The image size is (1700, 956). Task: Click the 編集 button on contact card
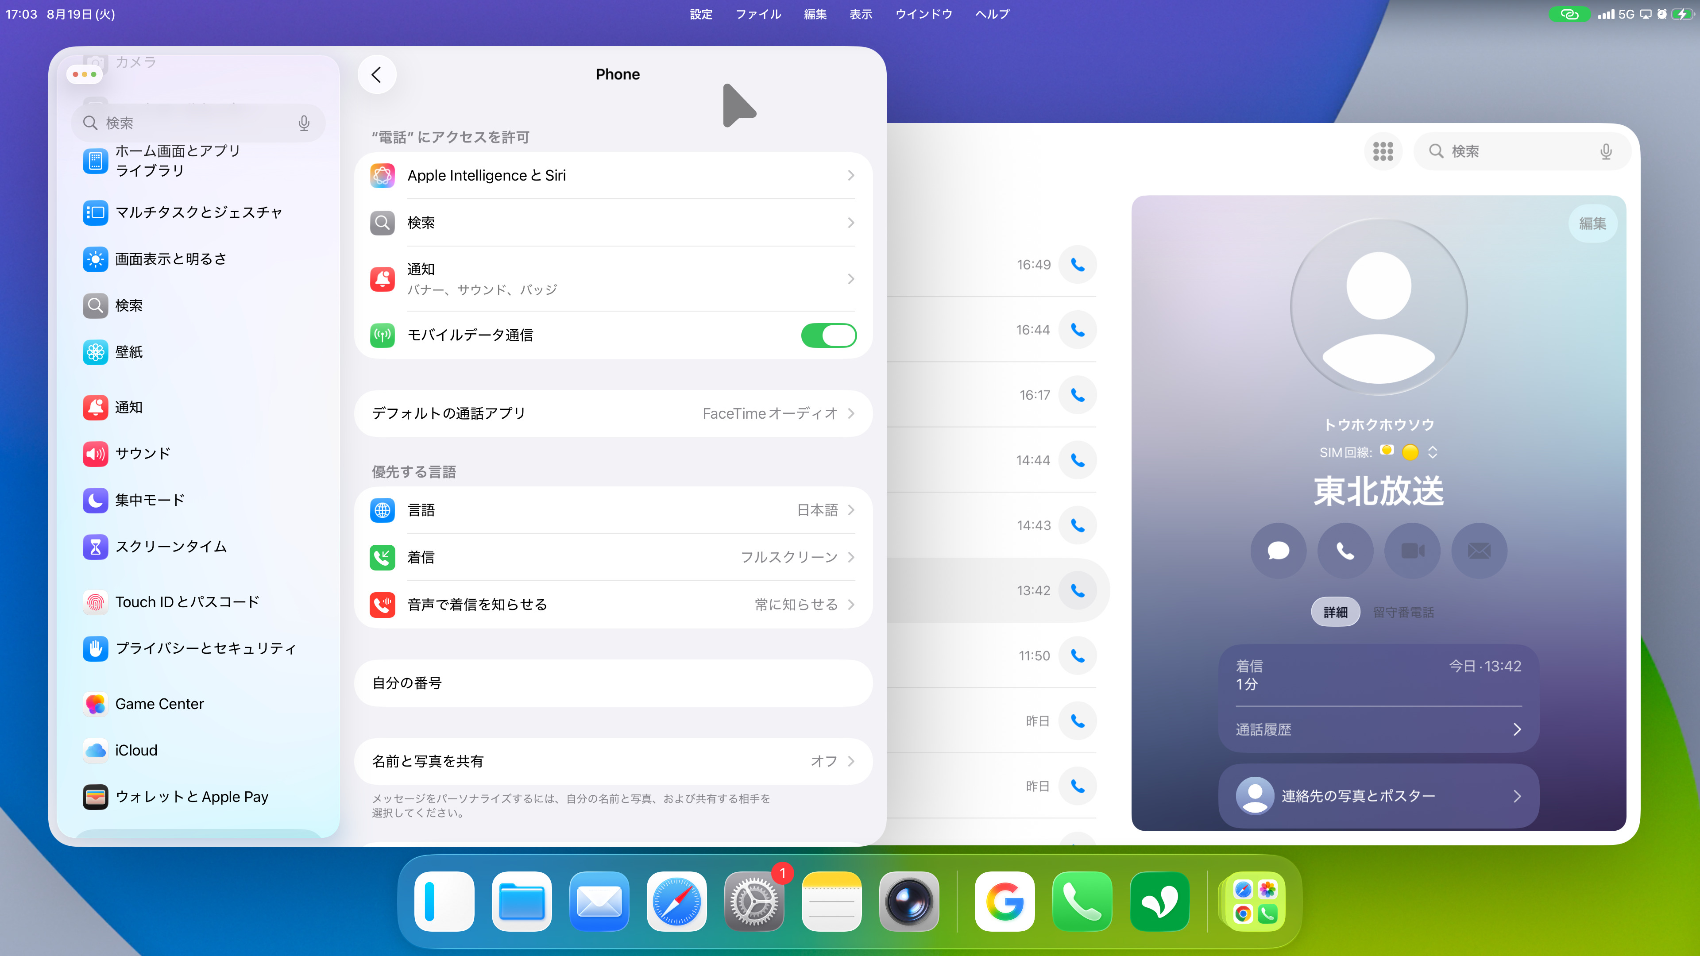1592,224
